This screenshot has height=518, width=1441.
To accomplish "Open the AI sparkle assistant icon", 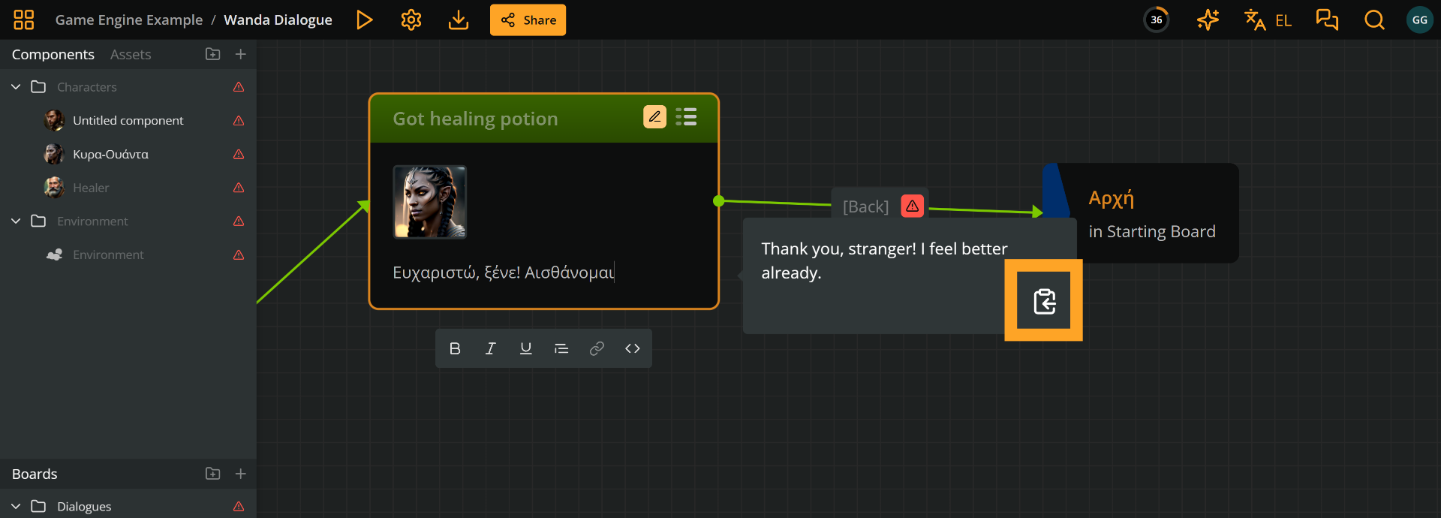I will point(1208,20).
